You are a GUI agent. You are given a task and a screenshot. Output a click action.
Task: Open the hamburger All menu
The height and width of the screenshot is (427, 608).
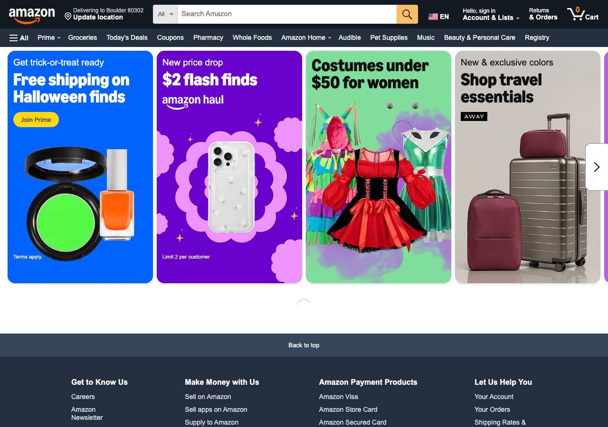tap(19, 38)
